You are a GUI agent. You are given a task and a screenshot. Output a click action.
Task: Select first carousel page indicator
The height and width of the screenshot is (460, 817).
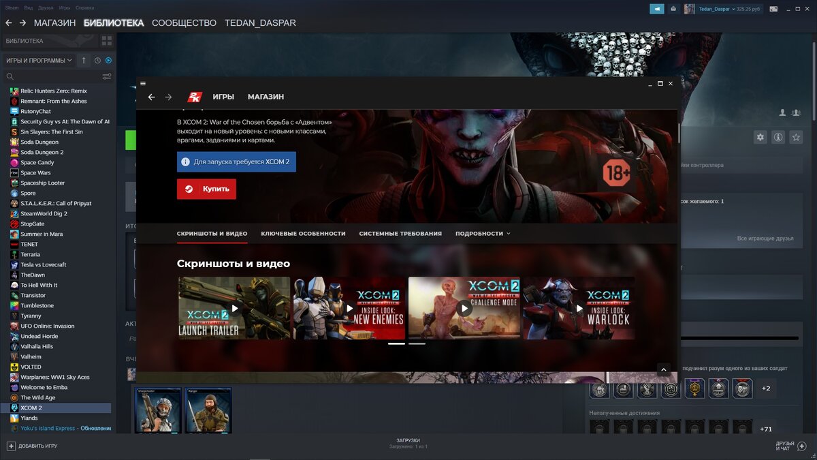(396, 343)
